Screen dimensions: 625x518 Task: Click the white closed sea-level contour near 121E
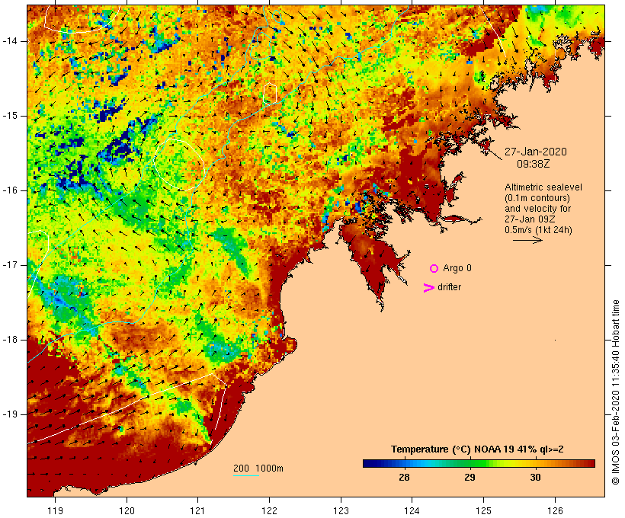pyautogui.click(x=179, y=165)
